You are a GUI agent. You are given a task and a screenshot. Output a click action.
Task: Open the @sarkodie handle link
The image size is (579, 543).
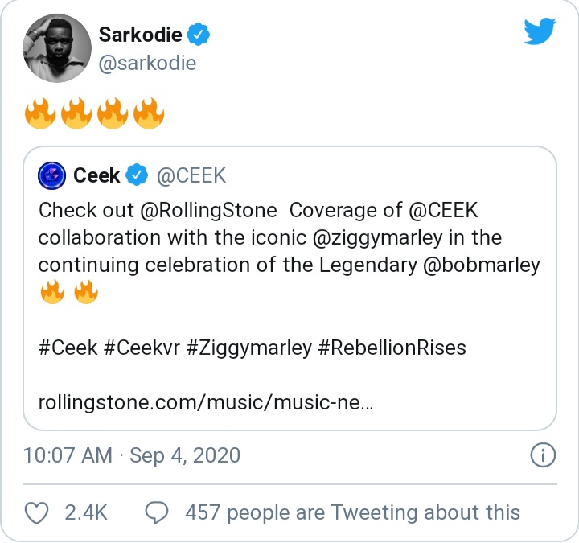pyautogui.click(x=147, y=63)
